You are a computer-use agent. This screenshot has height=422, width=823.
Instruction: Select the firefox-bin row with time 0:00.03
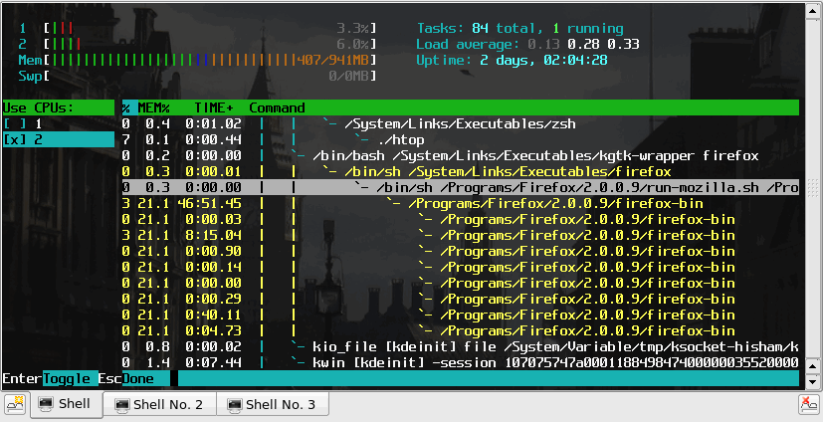pos(461,219)
